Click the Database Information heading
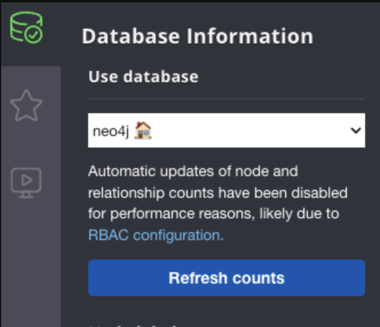Screen dimensions: 380x327 [x=197, y=37]
